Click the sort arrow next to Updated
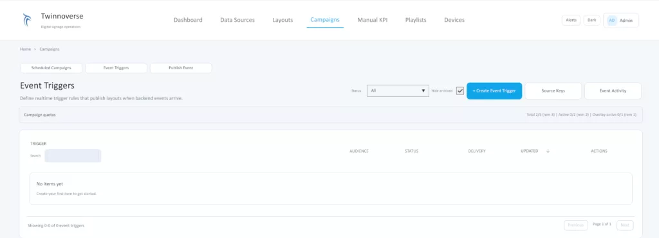The image size is (659, 238). [x=548, y=151]
